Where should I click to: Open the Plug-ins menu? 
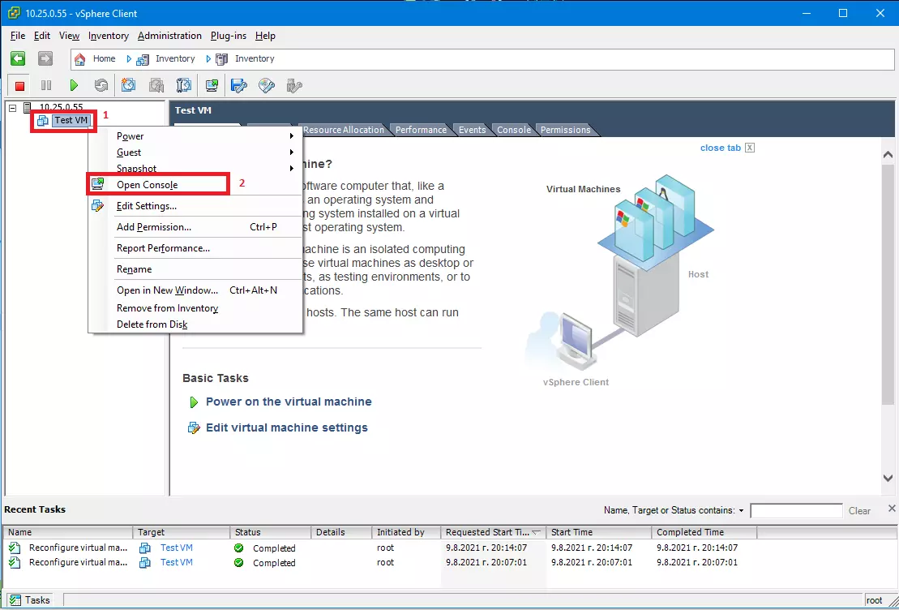click(x=228, y=36)
